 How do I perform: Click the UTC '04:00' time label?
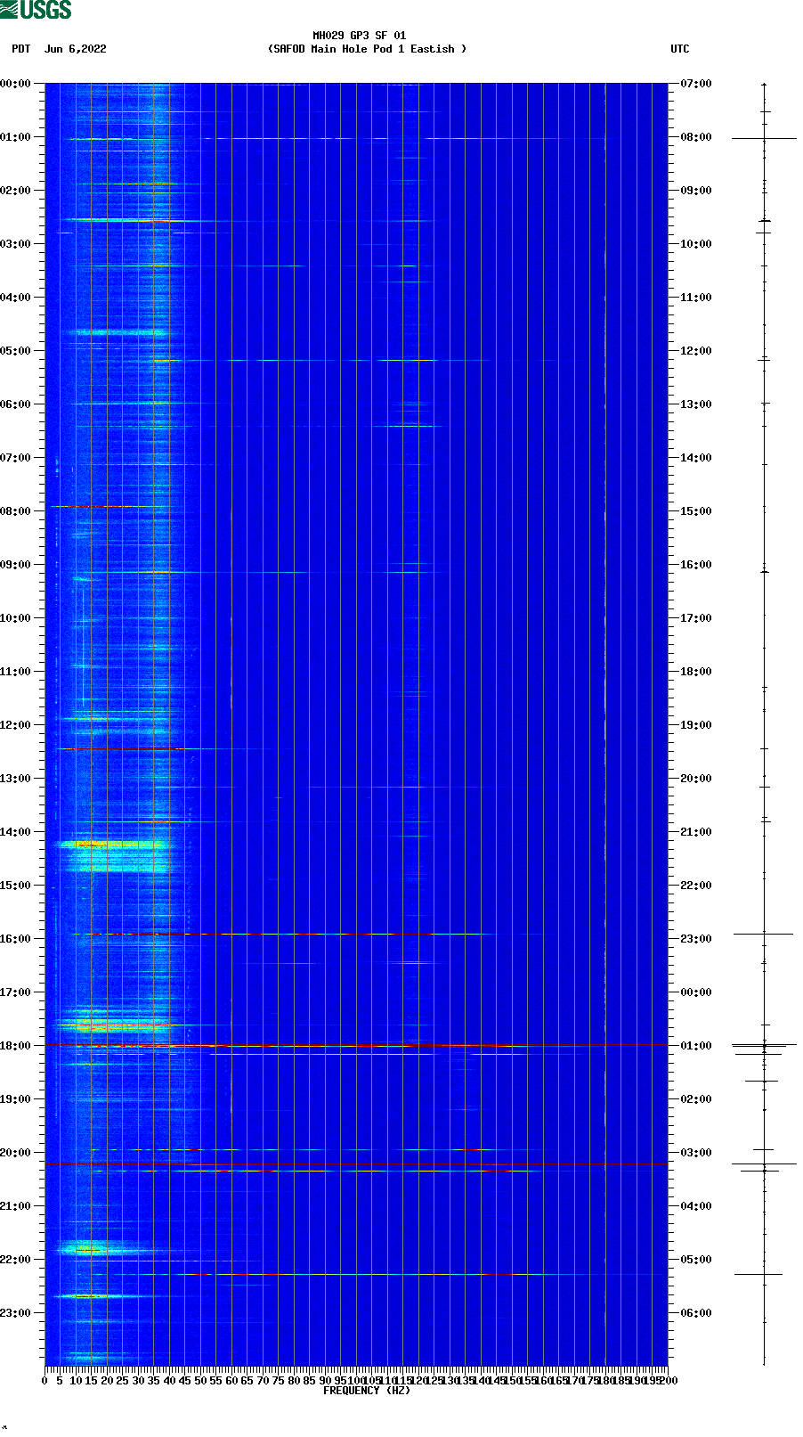(696, 1206)
